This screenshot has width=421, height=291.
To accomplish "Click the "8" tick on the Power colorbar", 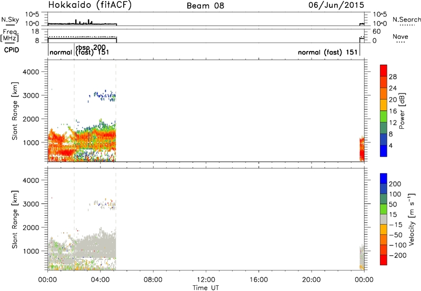I will (390, 134).
